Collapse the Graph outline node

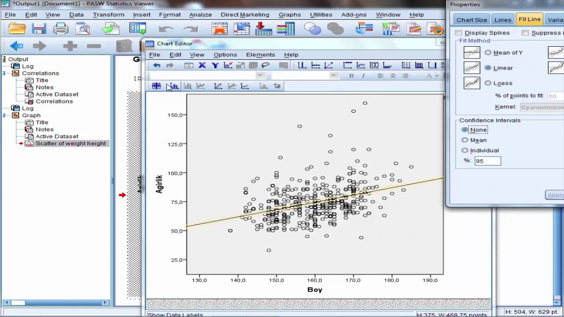click(x=4, y=115)
